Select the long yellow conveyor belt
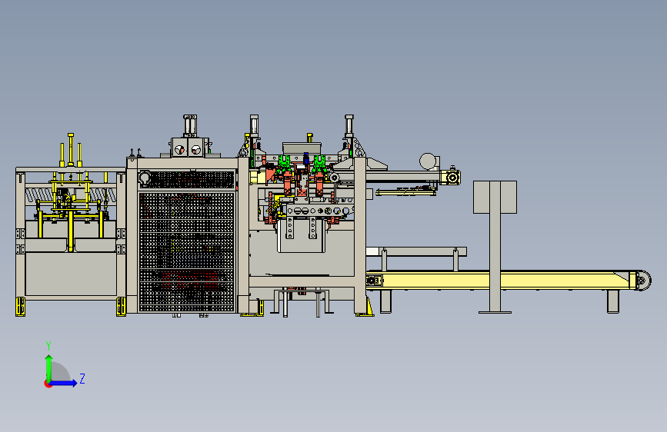The height and width of the screenshot is (432, 667). (x=502, y=281)
